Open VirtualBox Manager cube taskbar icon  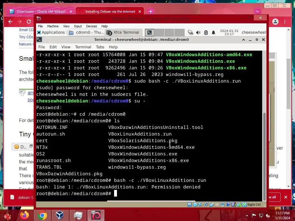[60, 215]
